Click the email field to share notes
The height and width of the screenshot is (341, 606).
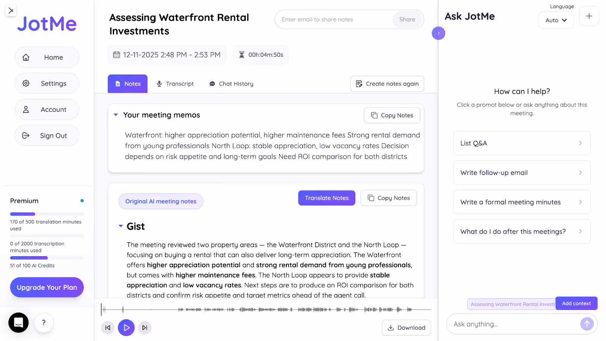334,19
